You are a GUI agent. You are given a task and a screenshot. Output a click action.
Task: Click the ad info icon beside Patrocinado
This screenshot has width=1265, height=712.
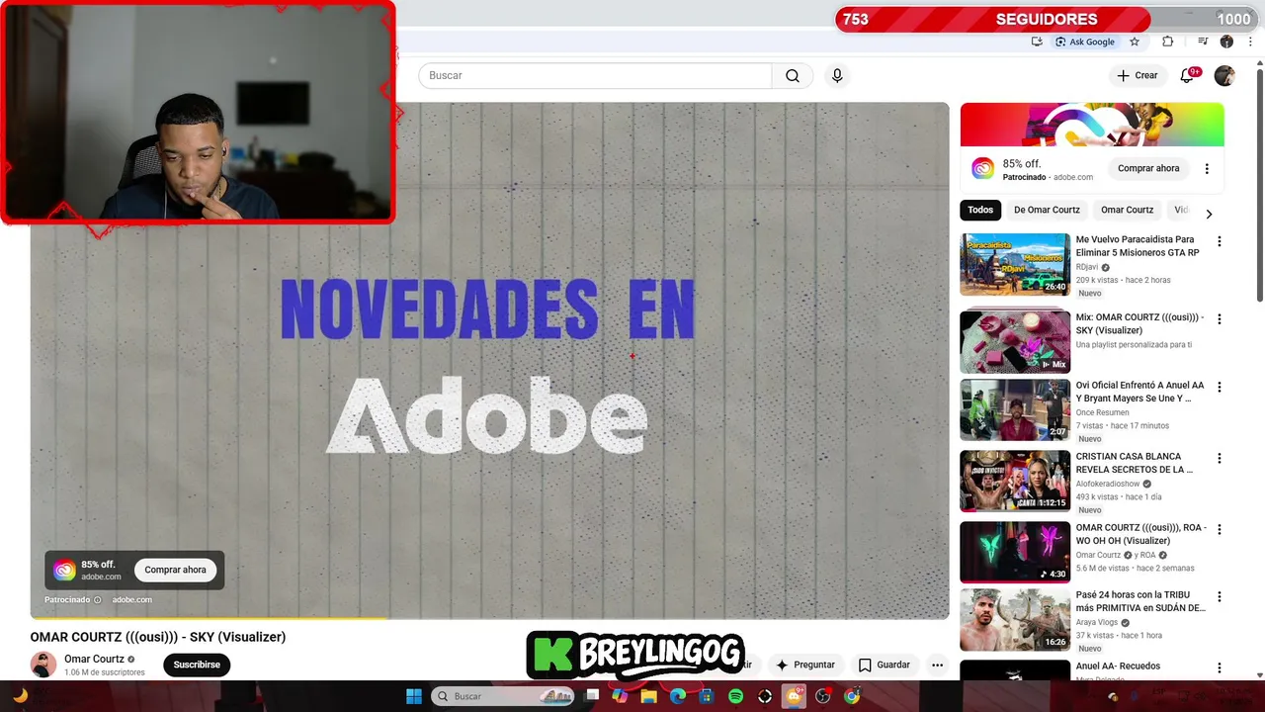97,600
